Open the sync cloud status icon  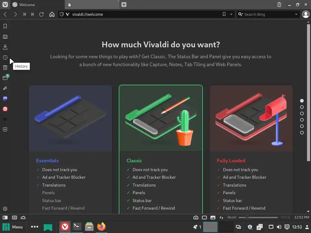pyautogui.click(x=23, y=217)
